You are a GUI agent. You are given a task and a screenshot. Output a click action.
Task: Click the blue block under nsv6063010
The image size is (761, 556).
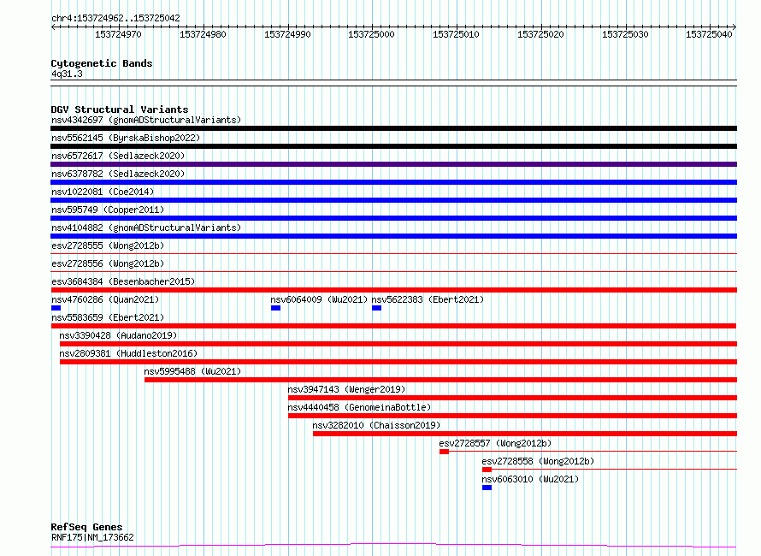[487, 488]
